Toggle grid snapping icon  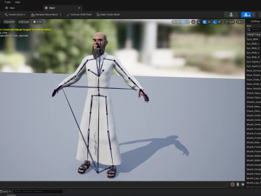[x=204, y=22]
